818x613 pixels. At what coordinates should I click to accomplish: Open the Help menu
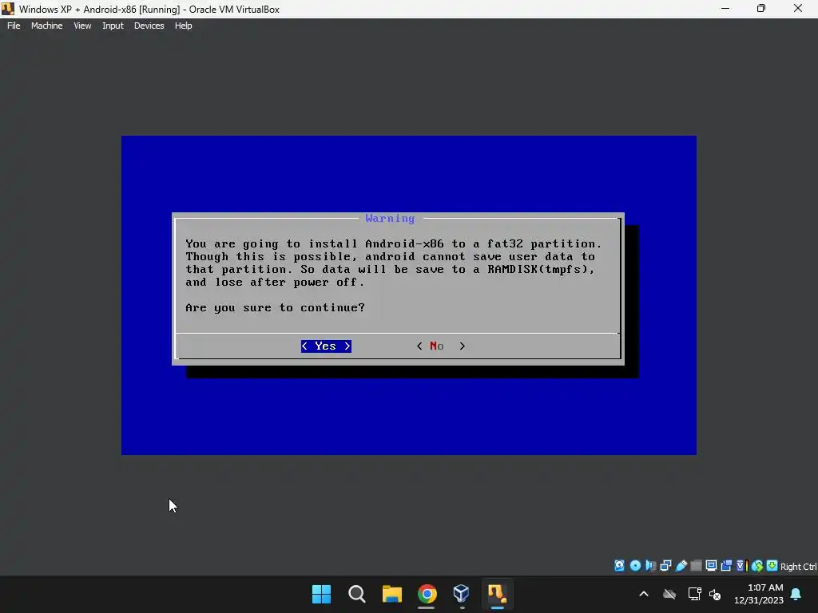point(183,26)
